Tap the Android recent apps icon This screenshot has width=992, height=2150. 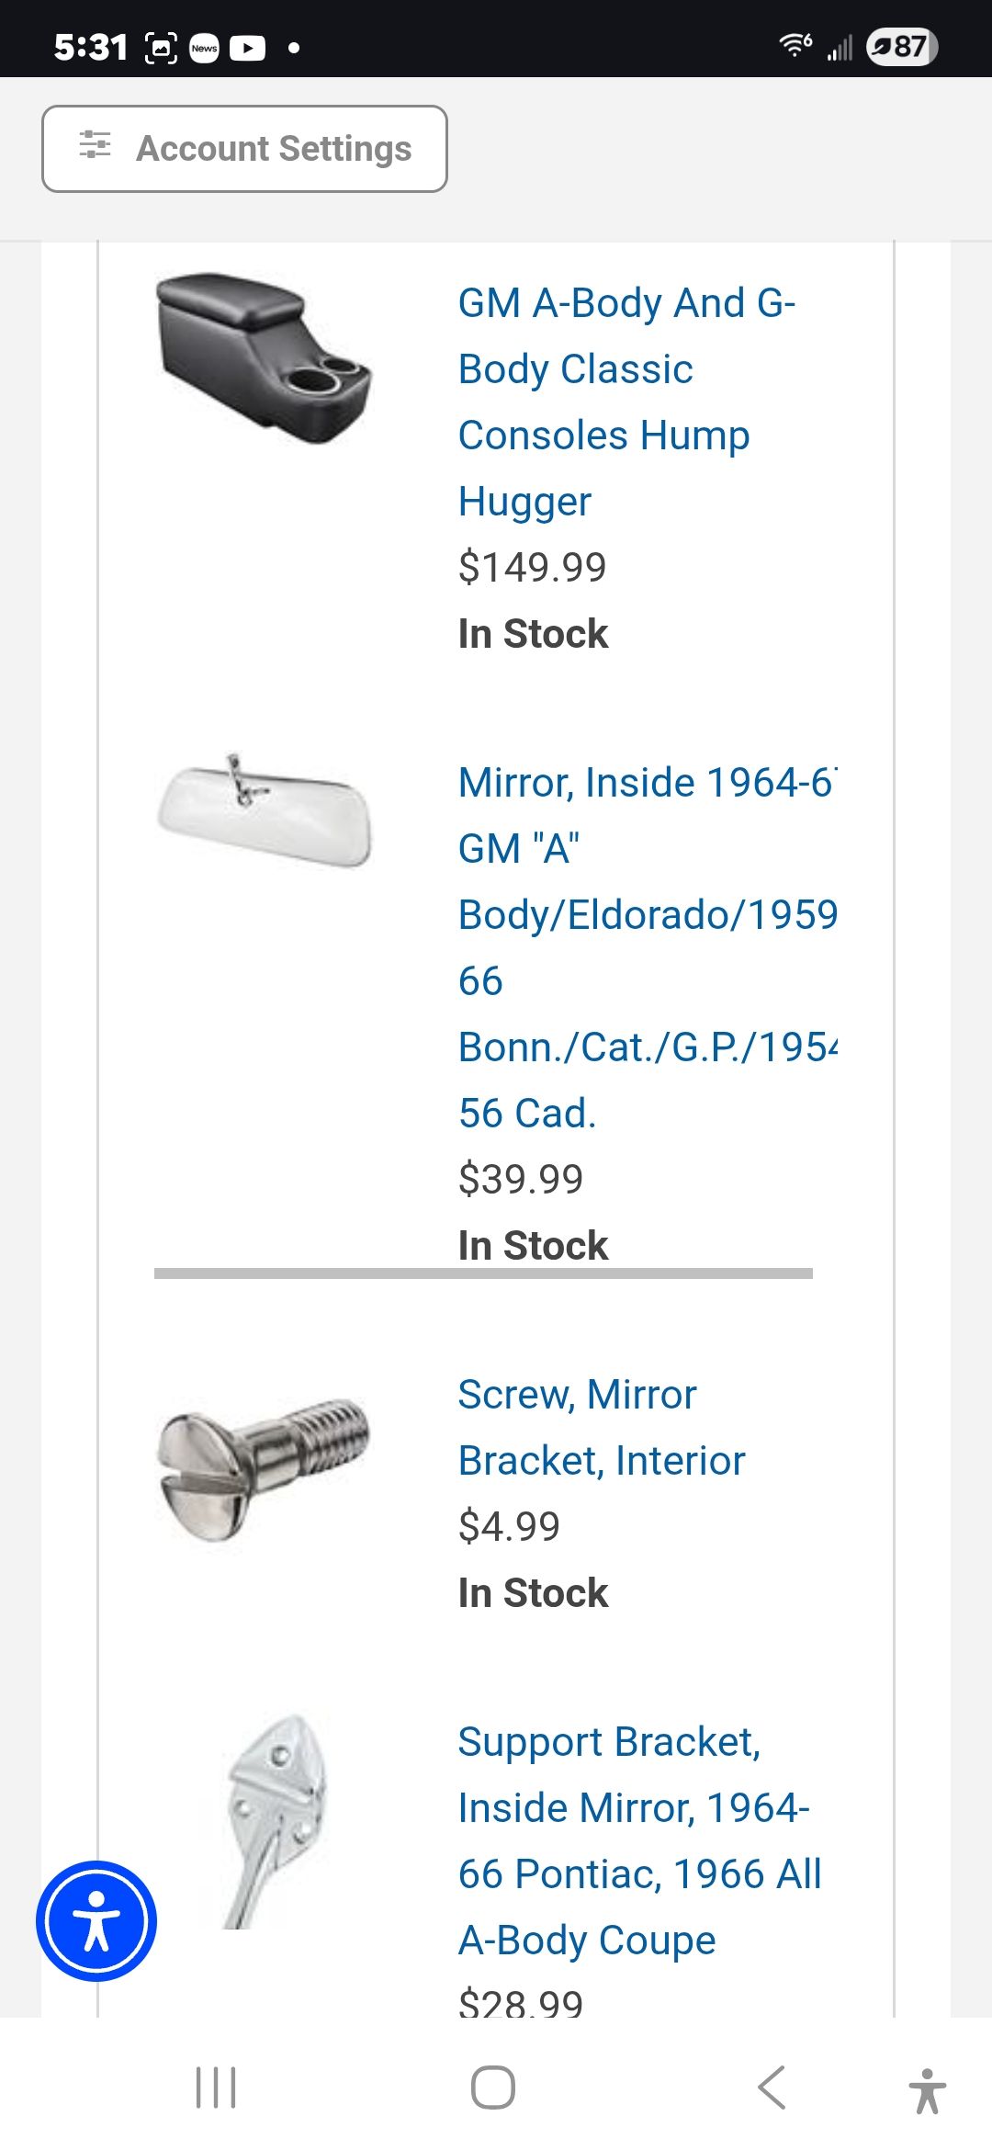(216, 2088)
